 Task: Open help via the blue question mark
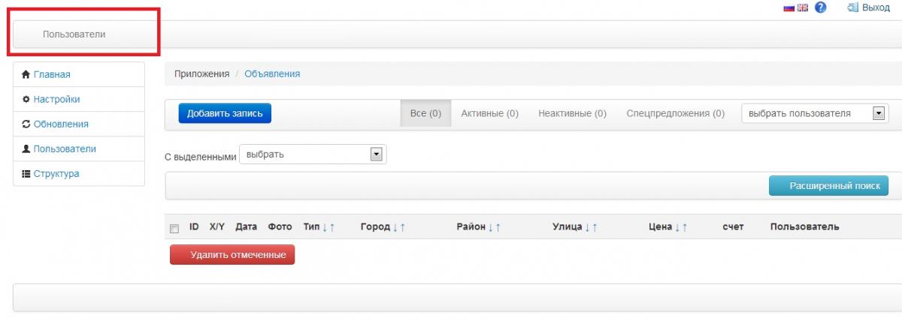[x=821, y=7]
